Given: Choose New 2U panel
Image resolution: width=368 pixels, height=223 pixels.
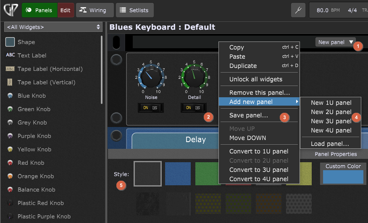Looking at the screenshot, I should point(331,112).
